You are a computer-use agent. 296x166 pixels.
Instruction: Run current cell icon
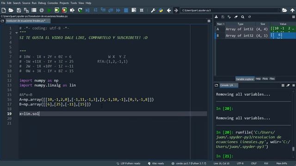click(x=56, y=10)
